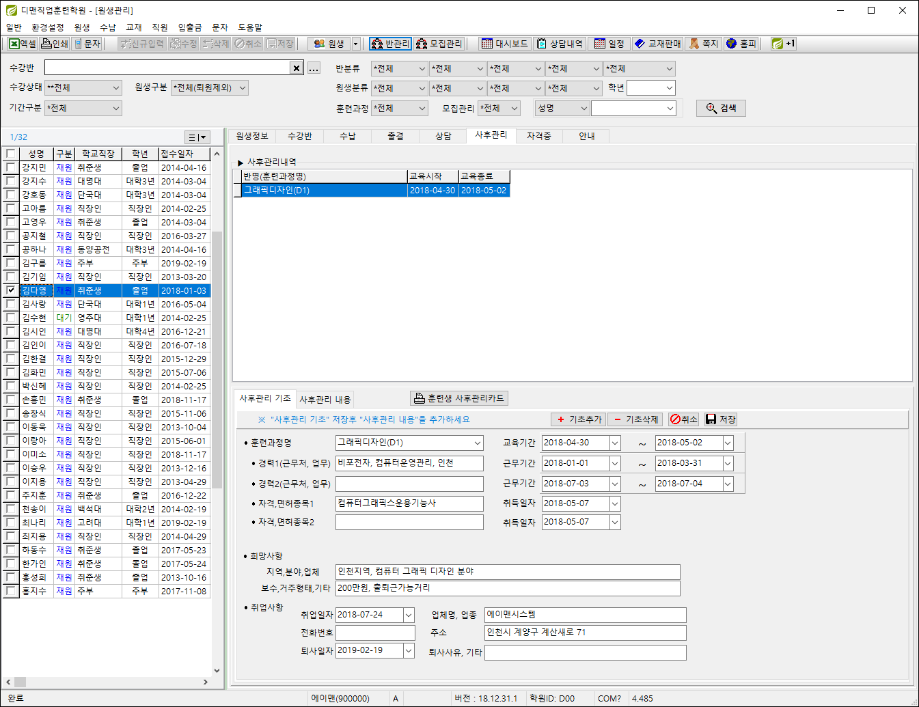Click 훈련생 사후관리카드 print button
This screenshot has height=707, width=919.
459,398
